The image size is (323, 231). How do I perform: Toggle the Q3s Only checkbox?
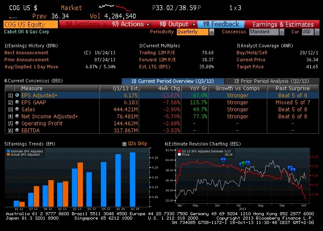[x=124, y=144]
